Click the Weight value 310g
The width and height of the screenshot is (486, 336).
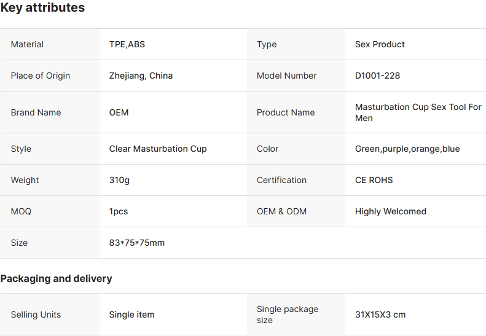(x=119, y=180)
